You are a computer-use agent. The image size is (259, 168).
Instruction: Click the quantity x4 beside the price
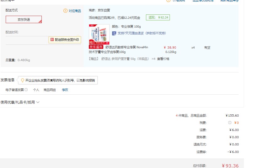coord(193,48)
